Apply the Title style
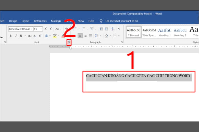The image size is (199, 132). tap(194, 32)
